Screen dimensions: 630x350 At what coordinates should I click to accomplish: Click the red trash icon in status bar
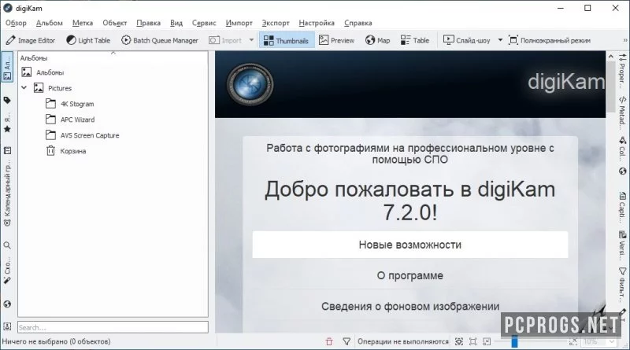point(329,341)
